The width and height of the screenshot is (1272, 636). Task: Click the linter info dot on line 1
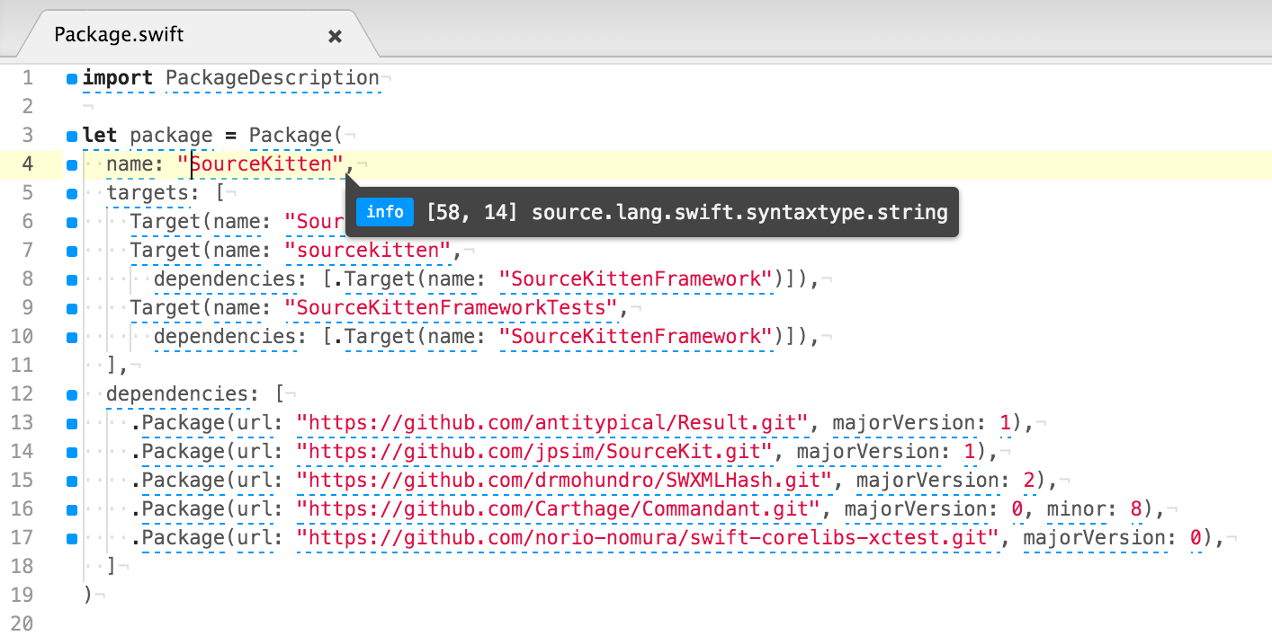tap(71, 79)
